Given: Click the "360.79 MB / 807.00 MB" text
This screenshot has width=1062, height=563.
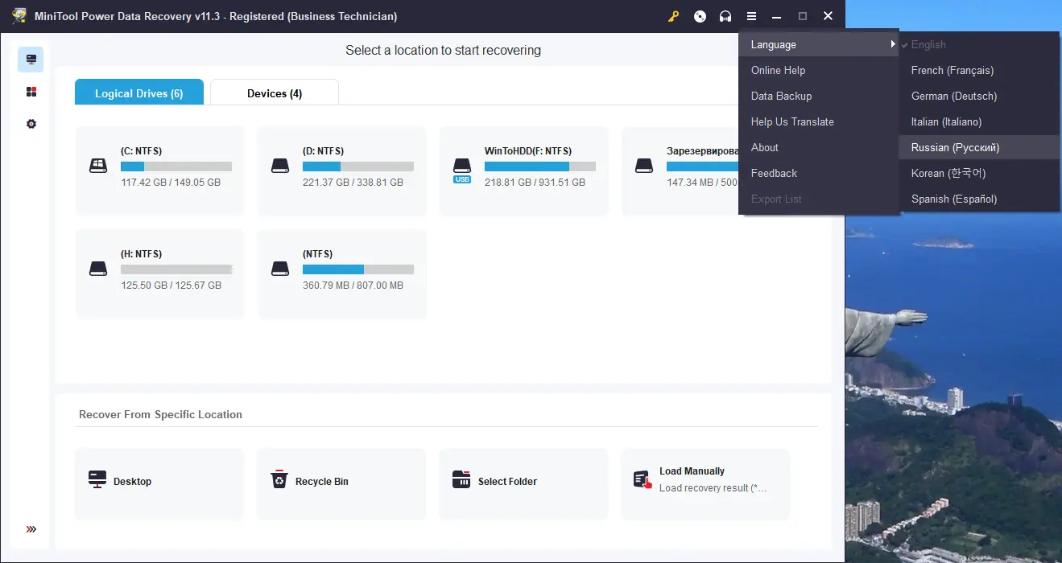Looking at the screenshot, I should 353,286.
